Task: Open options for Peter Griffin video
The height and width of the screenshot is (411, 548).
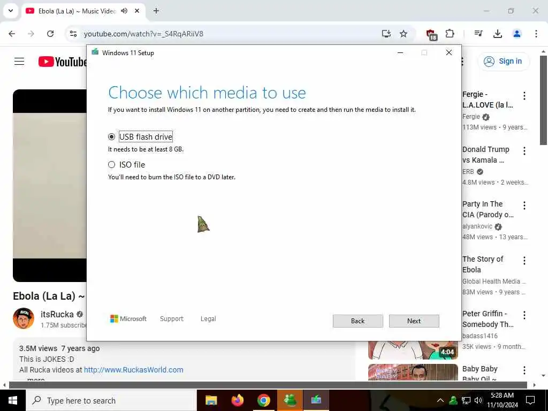Action: (524, 315)
